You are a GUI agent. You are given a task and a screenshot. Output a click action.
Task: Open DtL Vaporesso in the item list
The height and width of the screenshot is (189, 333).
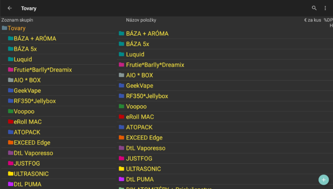tap(146, 148)
